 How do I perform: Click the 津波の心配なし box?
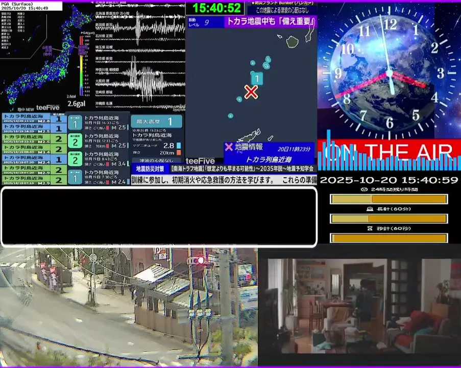point(156,160)
